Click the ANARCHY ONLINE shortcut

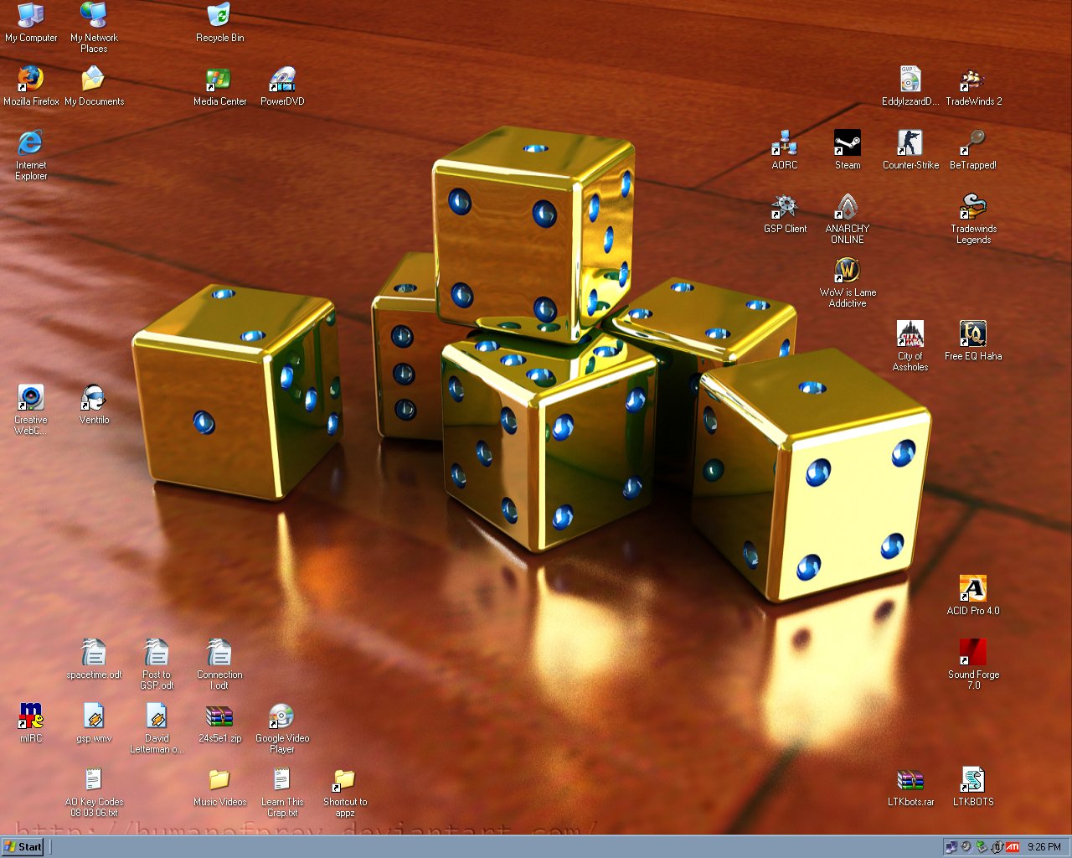pos(848,207)
